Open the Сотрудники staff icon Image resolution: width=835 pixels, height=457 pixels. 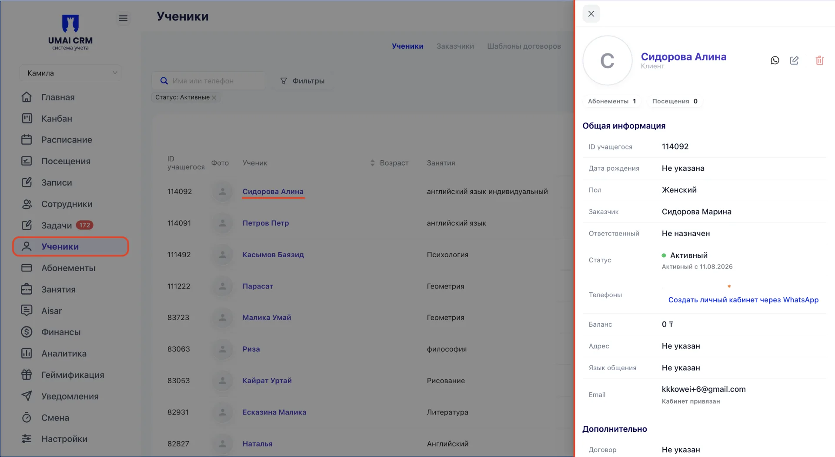[27, 204]
